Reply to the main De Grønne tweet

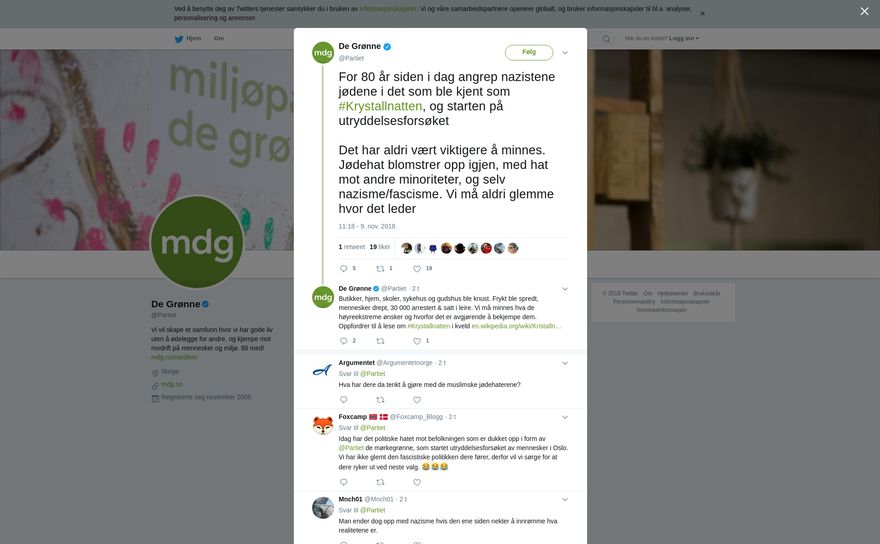(x=344, y=269)
